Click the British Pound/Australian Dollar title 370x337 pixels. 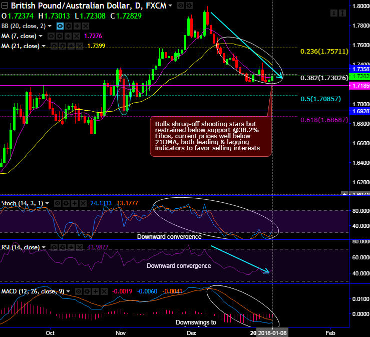point(89,6)
